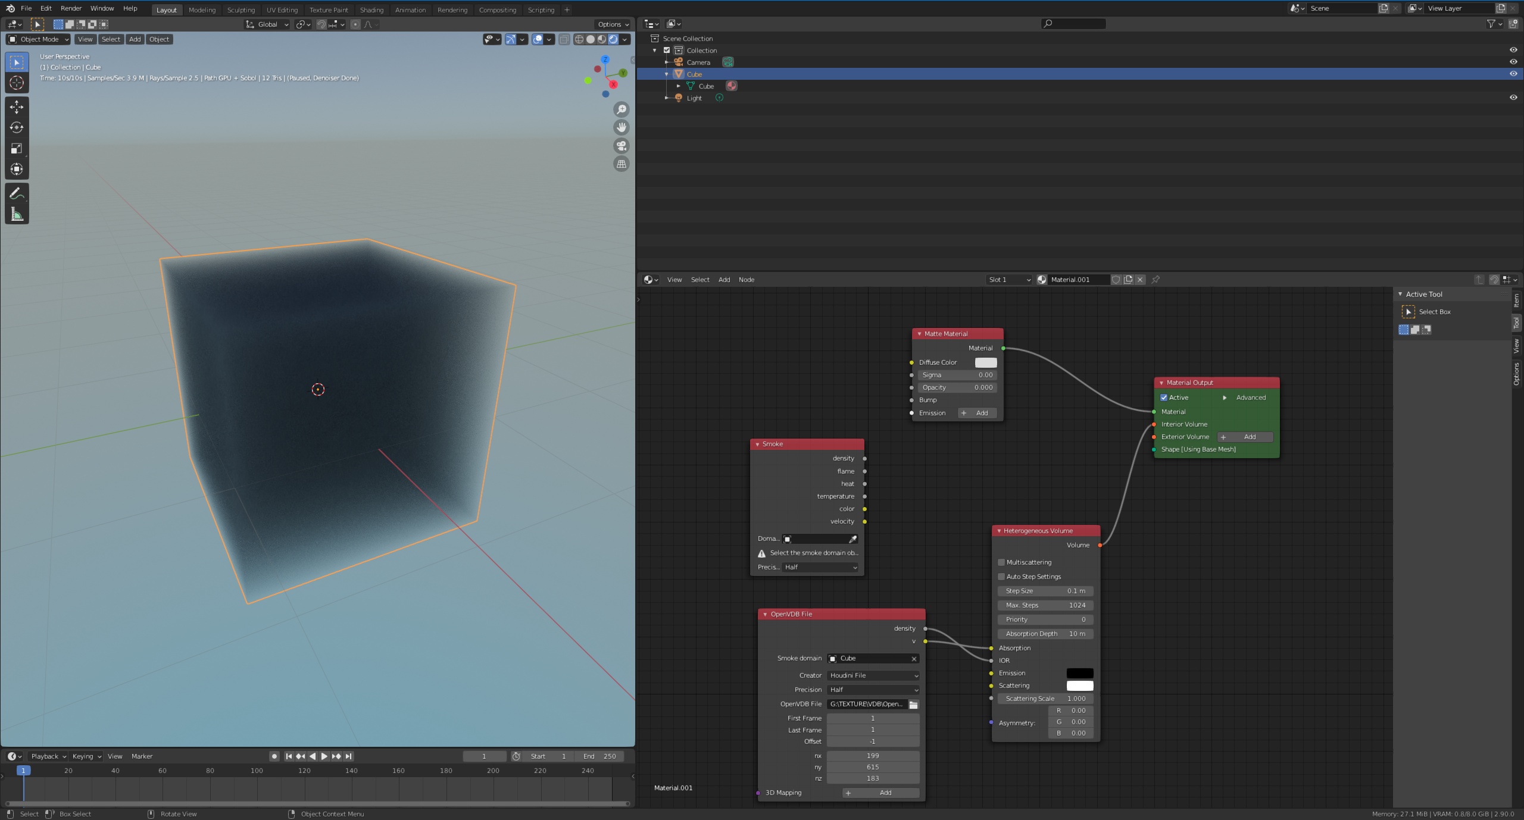1524x820 pixels.
Task: Click the OpenVDB file browse folder icon
Action: click(x=913, y=705)
